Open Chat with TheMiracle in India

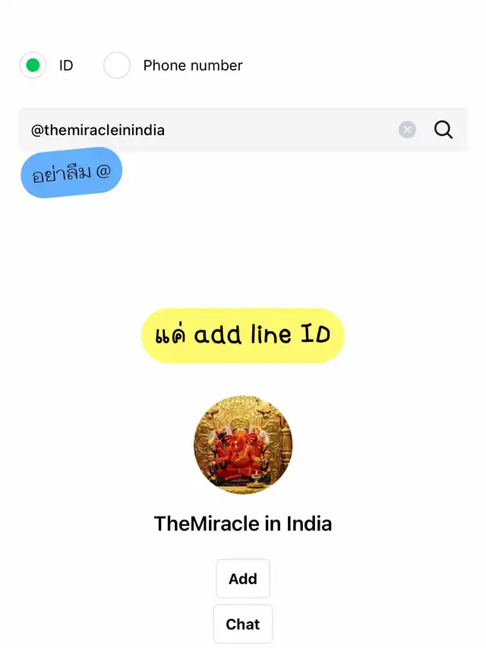tap(243, 624)
